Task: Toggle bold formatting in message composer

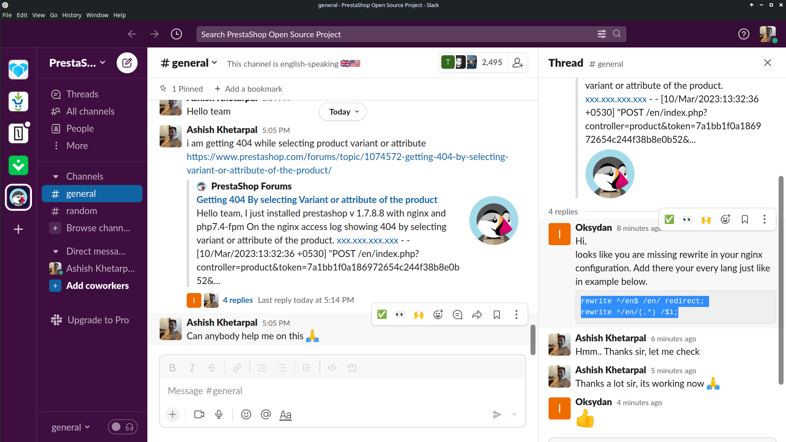Action: coord(172,368)
